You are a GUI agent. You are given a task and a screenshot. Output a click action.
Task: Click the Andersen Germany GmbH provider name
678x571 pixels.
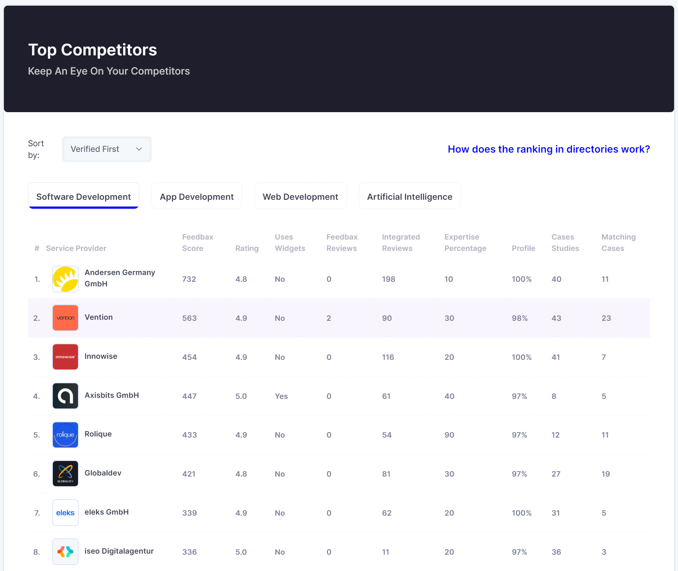click(120, 278)
